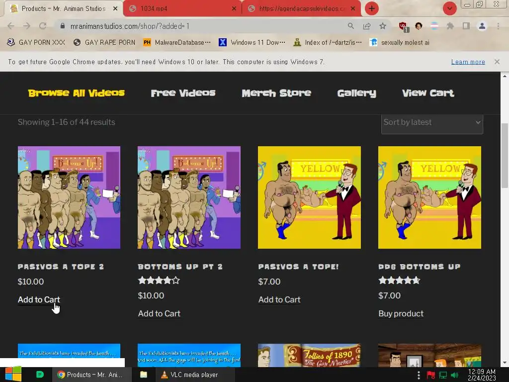Switch to the agendacapsulevideos tab
Image resolution: width=509 pixels, height=382 pixels.
[301, 9]
